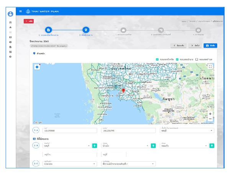The height and width of the screenshot is (173, 230).
Task: Click the map info button top-left
Action: coord(37,67)
